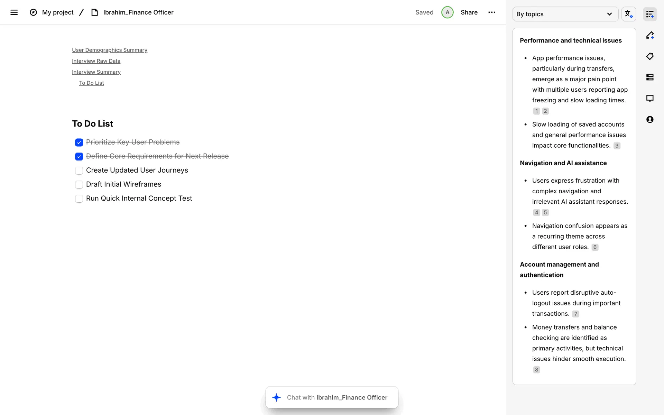Image resolution: width=664 pixels, height=415 pixels.
Task: Open the AI summary panel icon
Action: point(650,14)
